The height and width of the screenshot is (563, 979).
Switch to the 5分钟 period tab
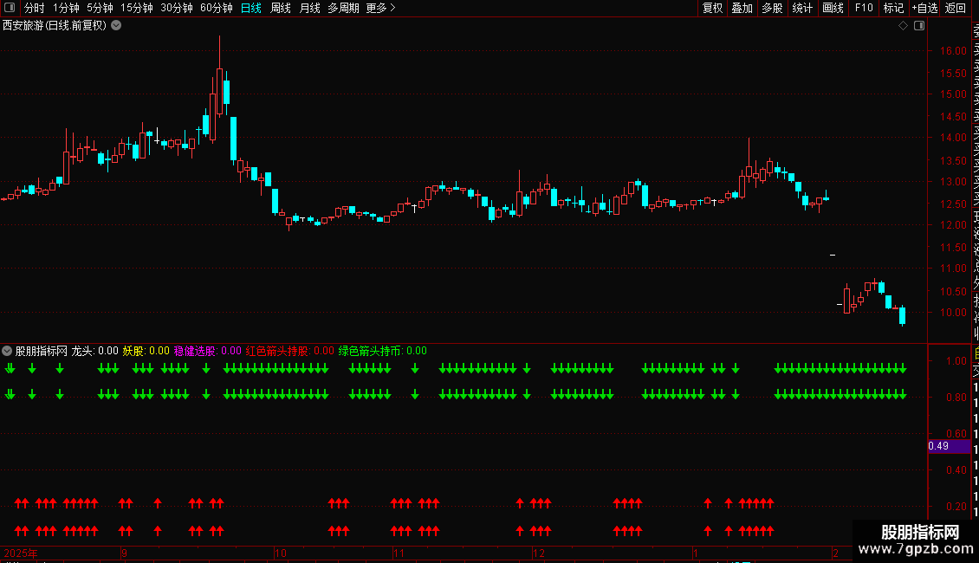coord(100,8)
